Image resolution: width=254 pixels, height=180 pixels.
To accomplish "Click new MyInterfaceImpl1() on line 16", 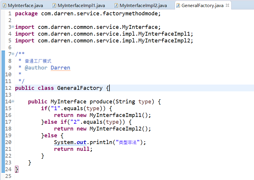I will pyautogui.click(x=112, y=115).
